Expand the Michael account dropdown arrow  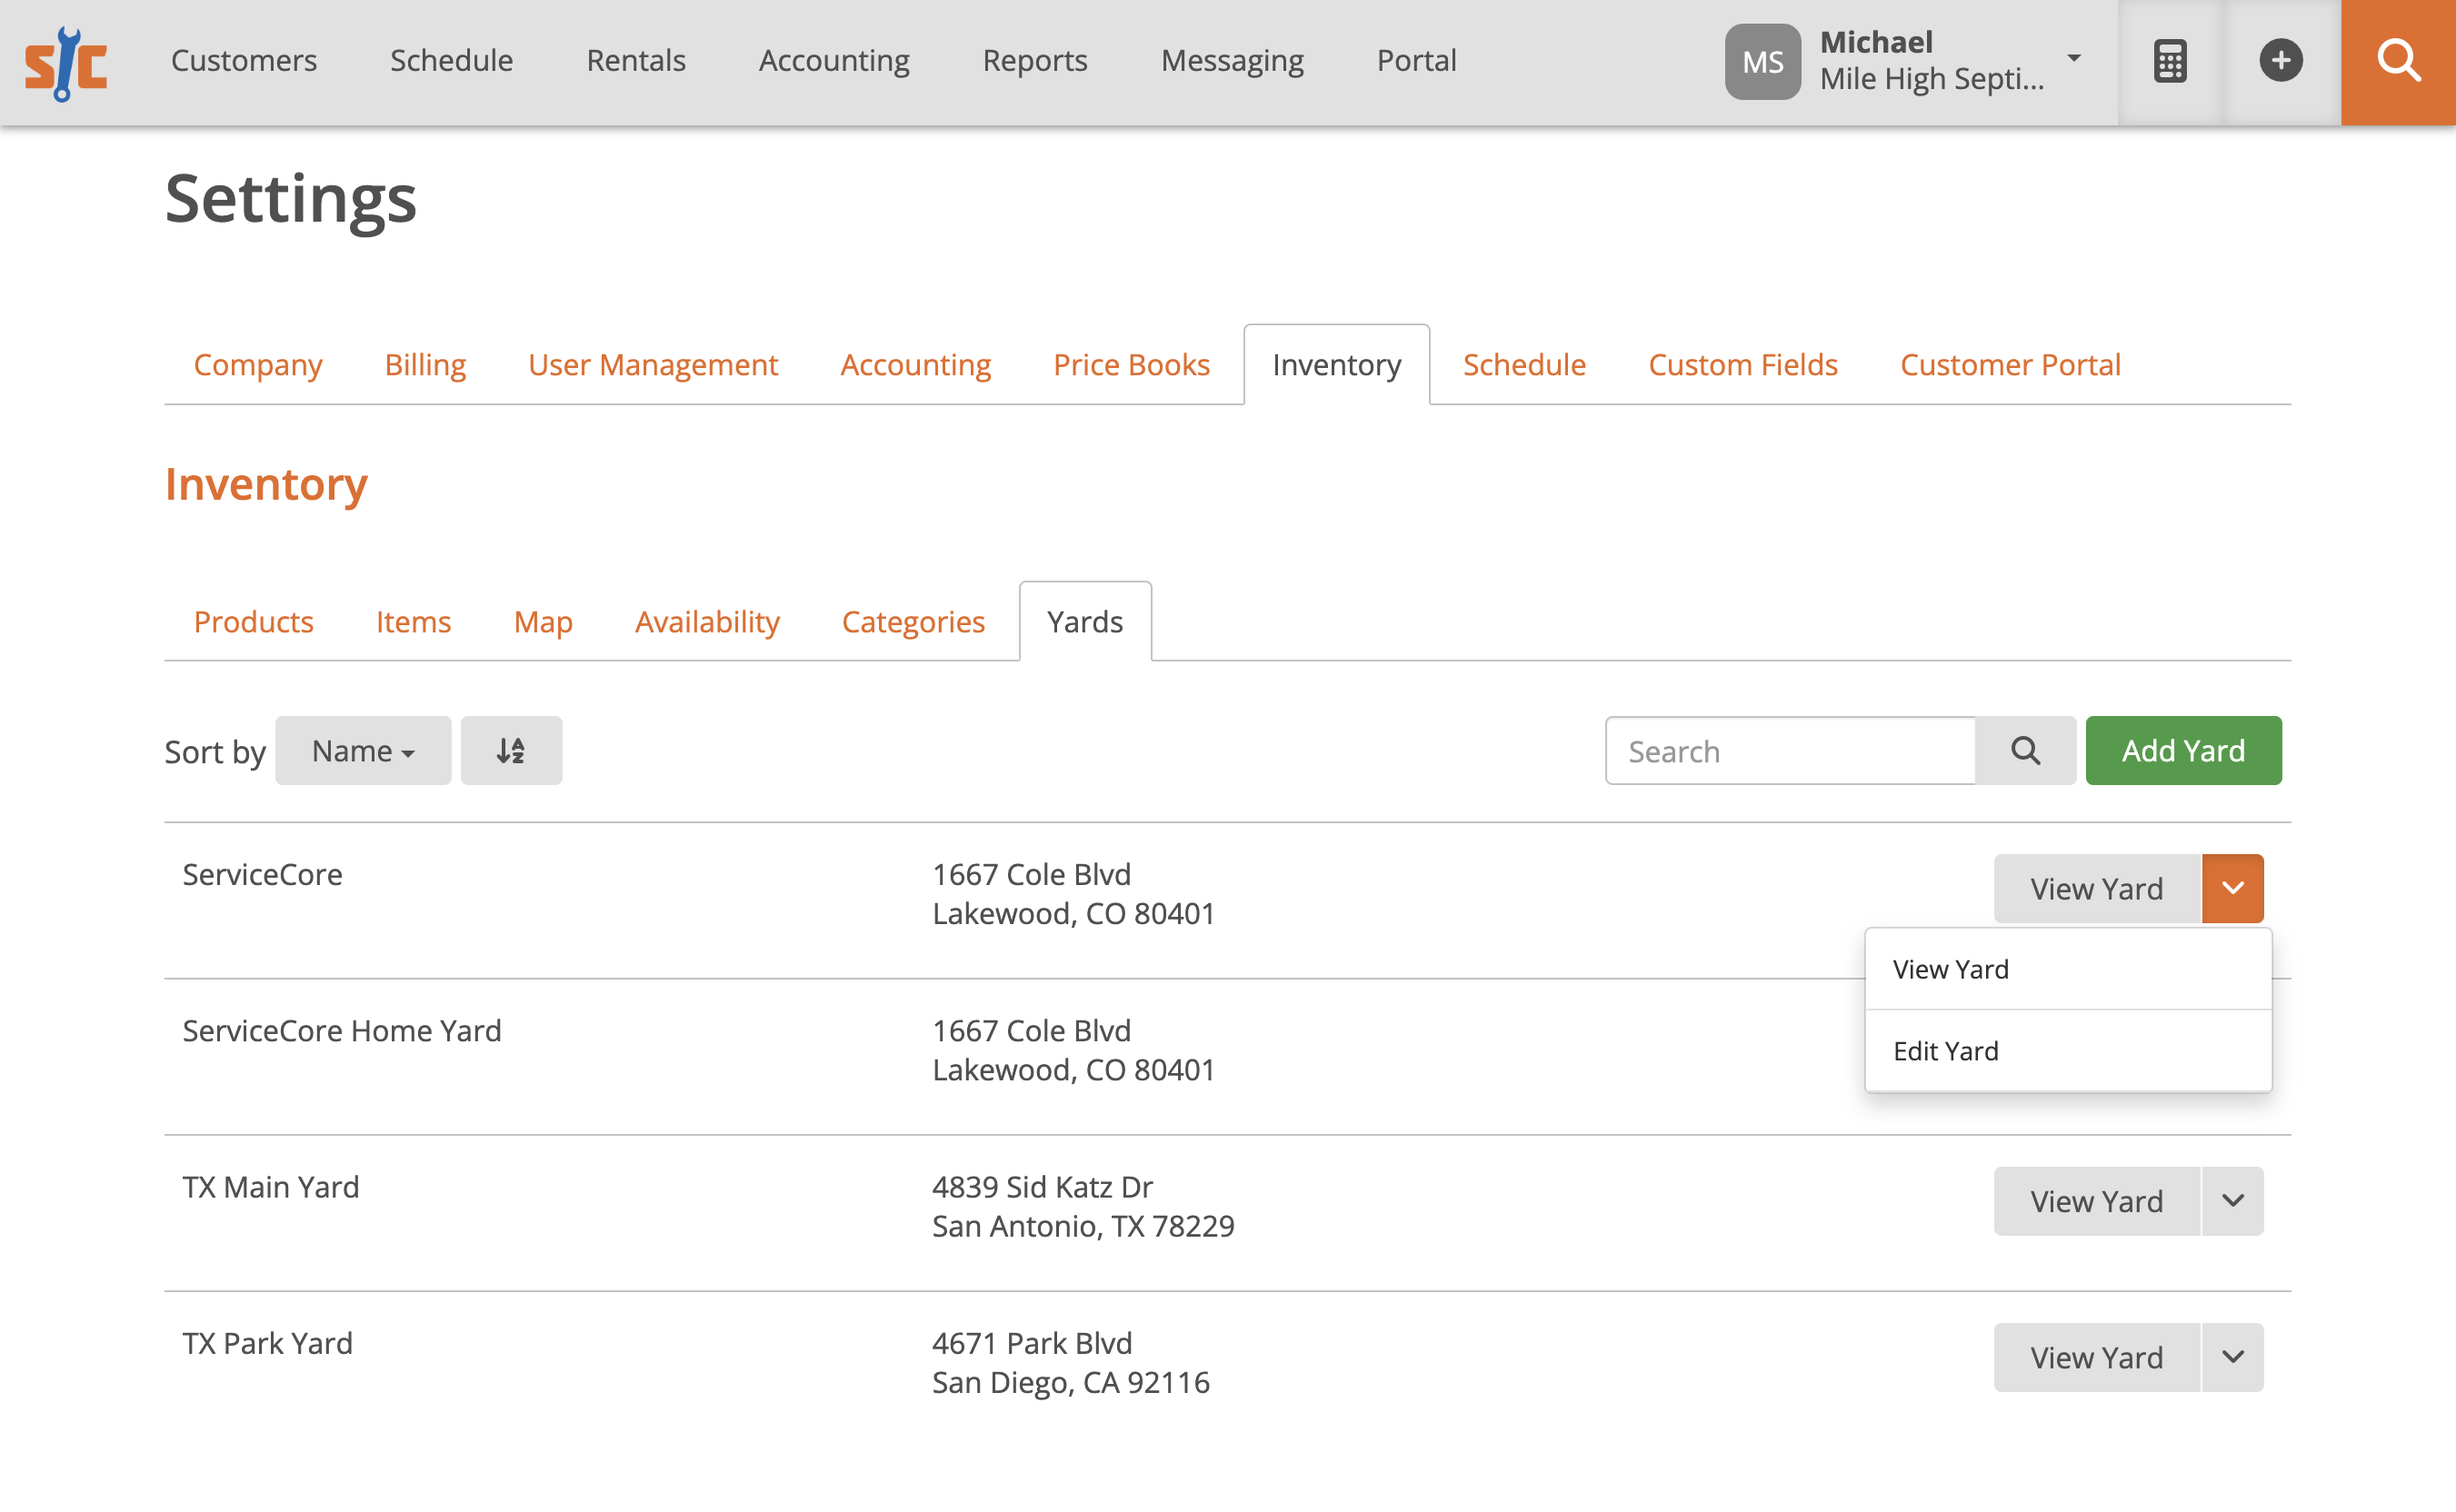point(2075,58)
